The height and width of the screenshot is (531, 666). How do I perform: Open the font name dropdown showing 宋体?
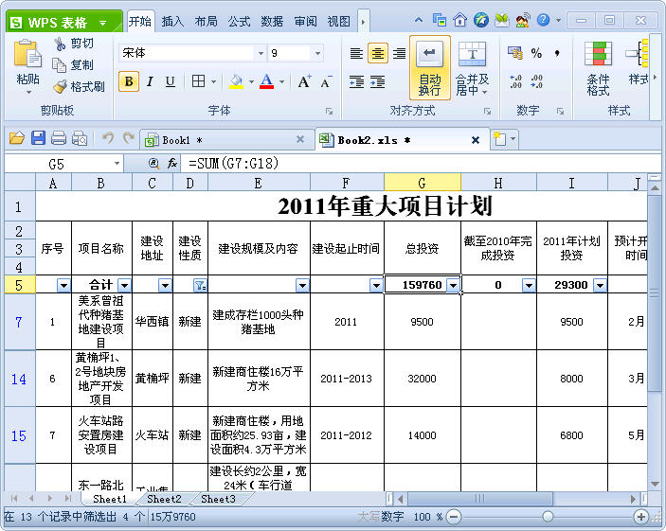pos(261,54)
